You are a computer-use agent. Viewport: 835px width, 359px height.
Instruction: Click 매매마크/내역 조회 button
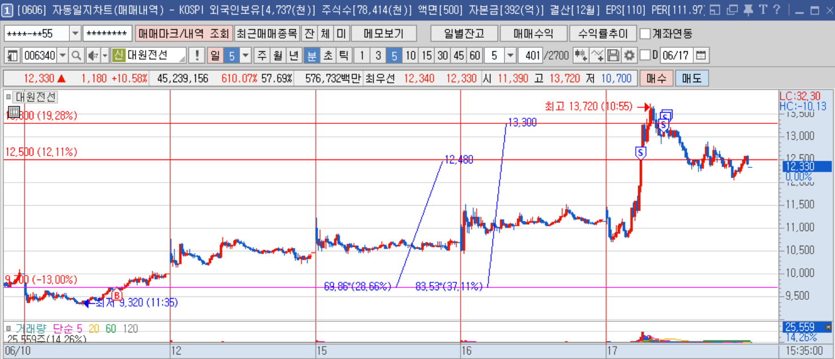pyautogui.click(x=183, y=34)
